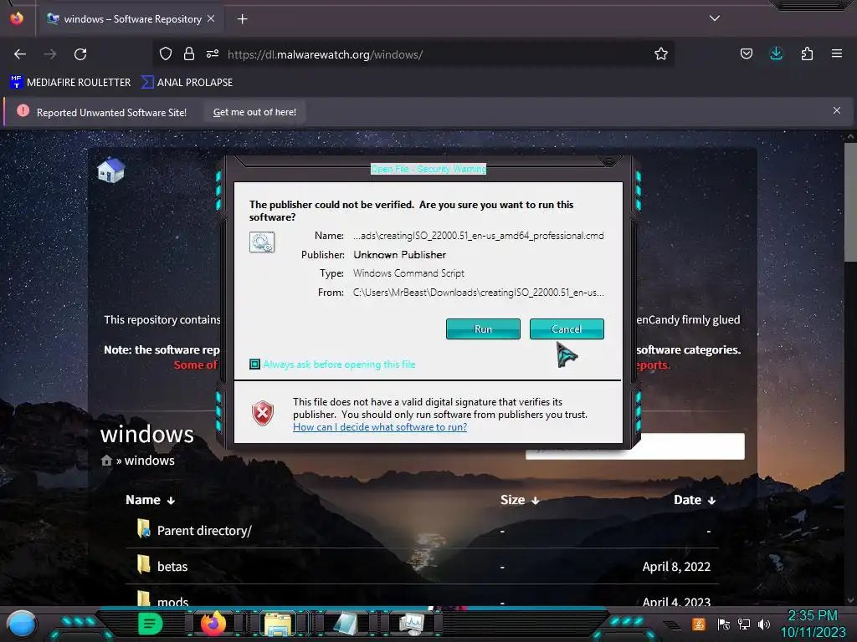Select the windows – Software Repository tab

pyautogui.click(x=131, y=19)
